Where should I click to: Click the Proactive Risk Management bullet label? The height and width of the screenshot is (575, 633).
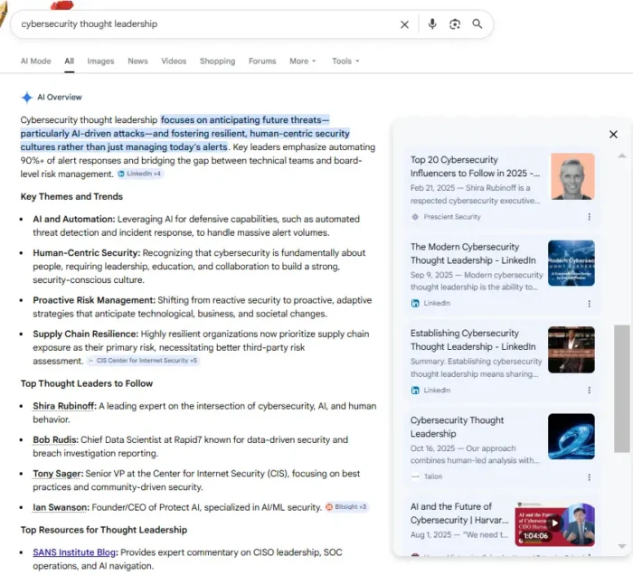click(94, 300)
